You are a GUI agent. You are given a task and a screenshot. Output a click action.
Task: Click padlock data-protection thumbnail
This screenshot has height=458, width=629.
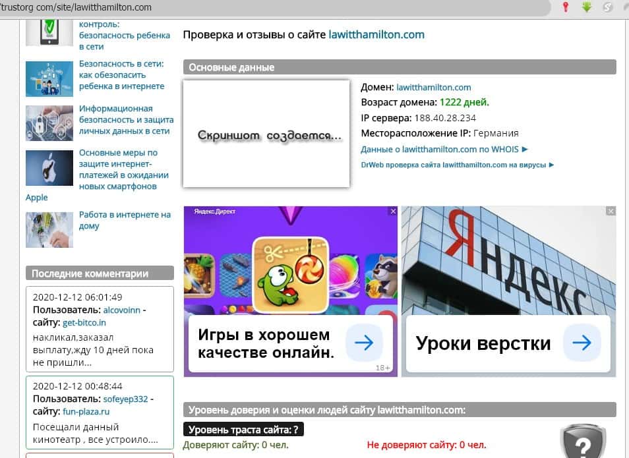pos(49,123)
